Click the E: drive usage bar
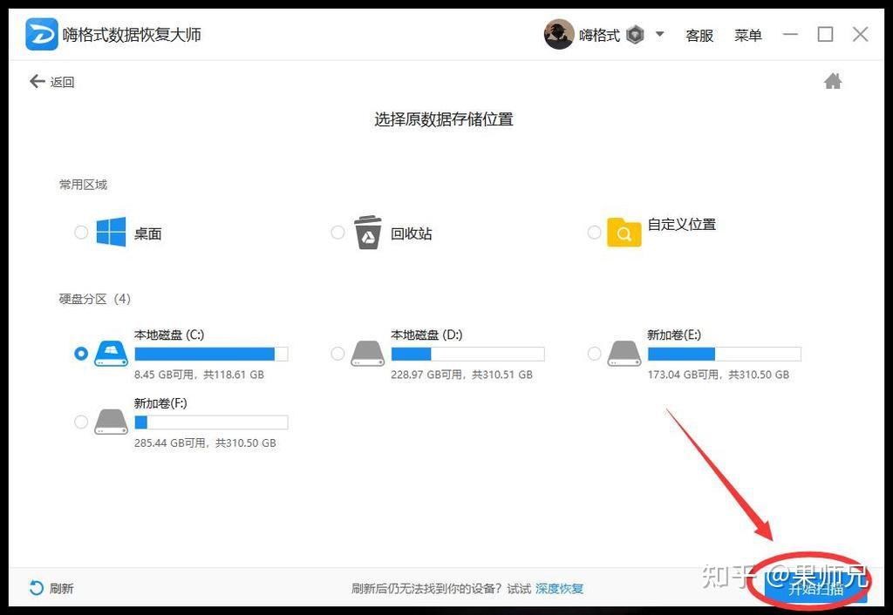The image size is (893, 615). 725,354
